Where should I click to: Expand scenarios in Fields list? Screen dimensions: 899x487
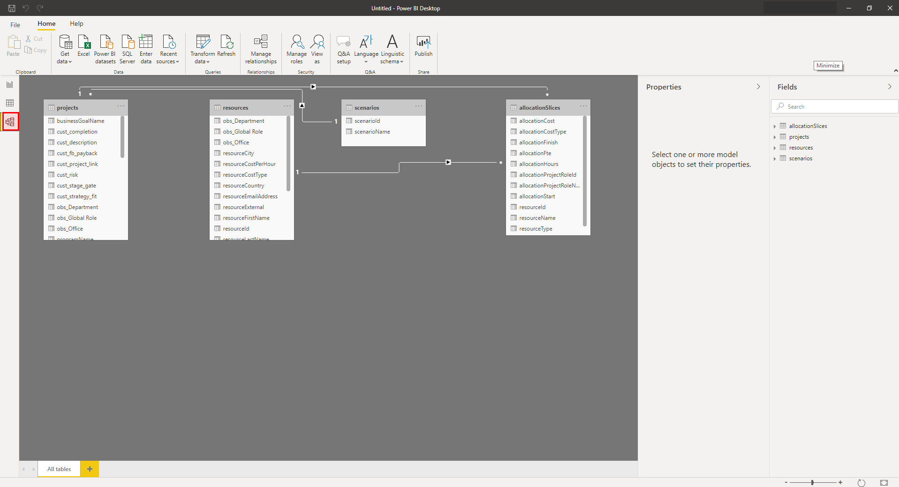point(775,159)
